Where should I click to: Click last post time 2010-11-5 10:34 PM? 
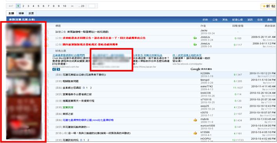[x=263, y=80]
